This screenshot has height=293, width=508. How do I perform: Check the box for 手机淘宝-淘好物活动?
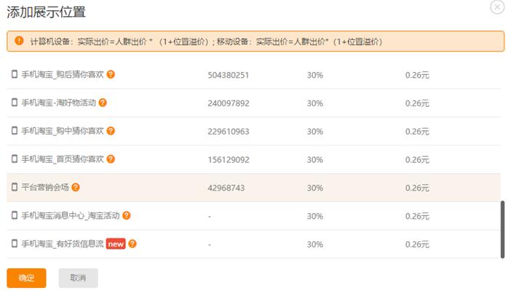15,103
